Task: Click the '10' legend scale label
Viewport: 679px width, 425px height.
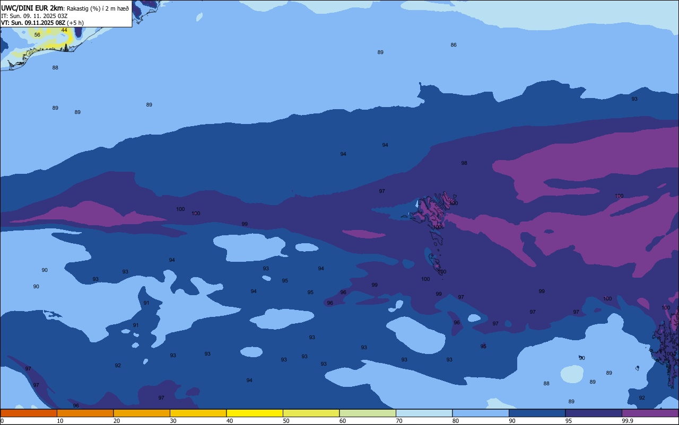Action: (60, 421)
